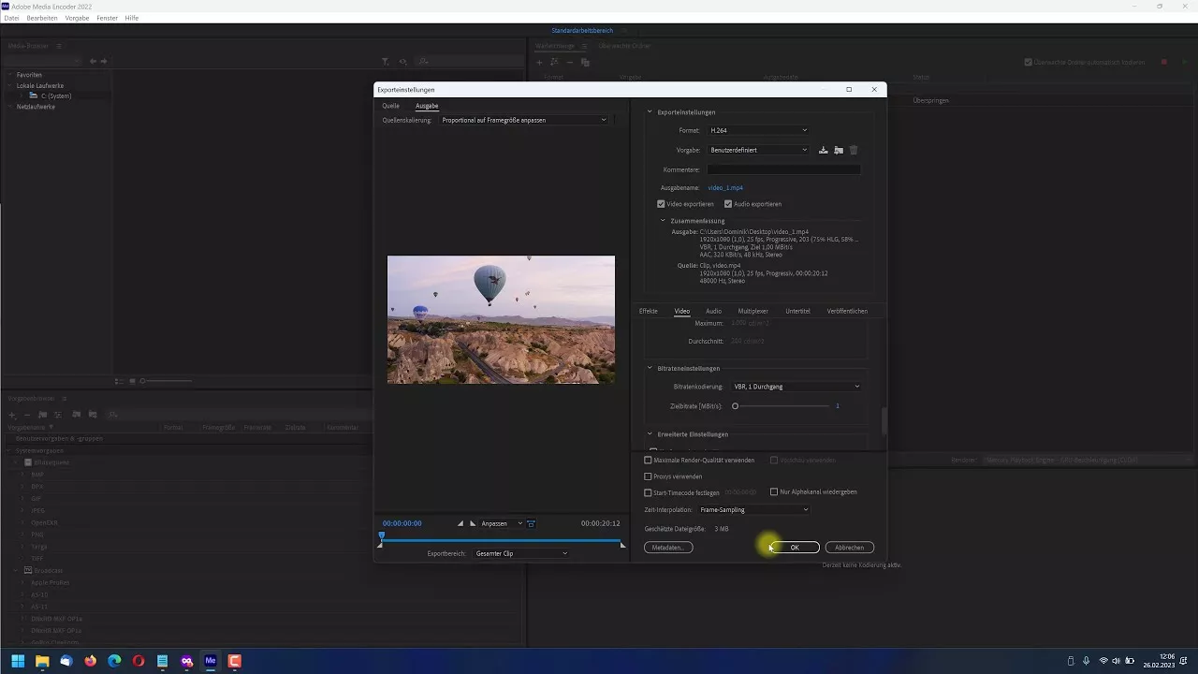Click the Media Encoder taskbar icon

[211, 661]
